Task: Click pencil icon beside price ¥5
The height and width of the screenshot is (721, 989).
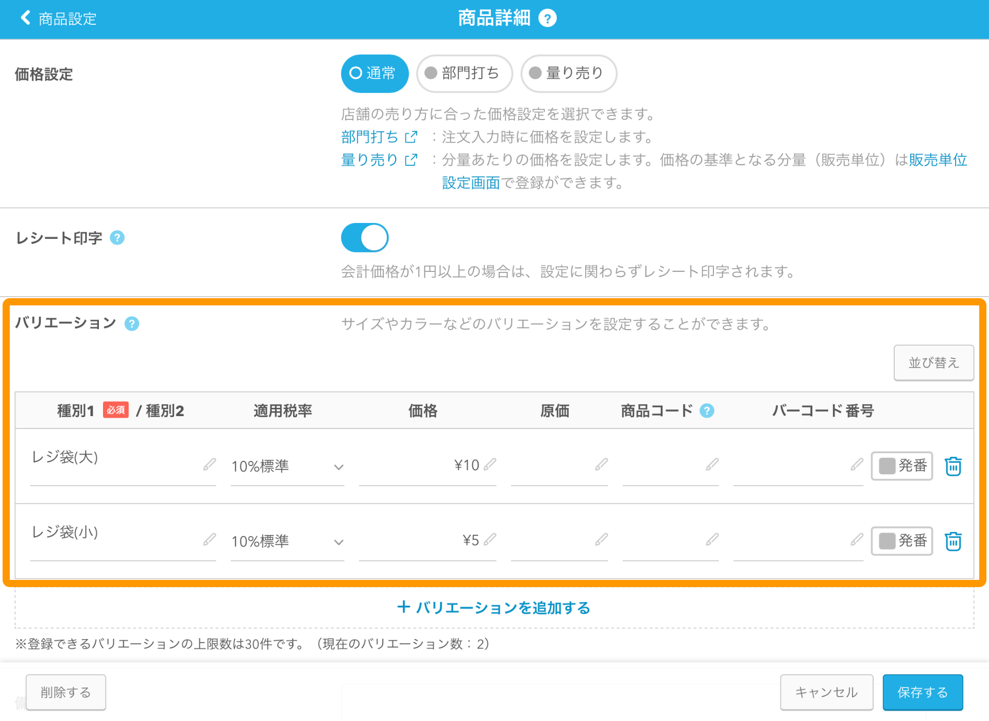Action: coord(490,540)
